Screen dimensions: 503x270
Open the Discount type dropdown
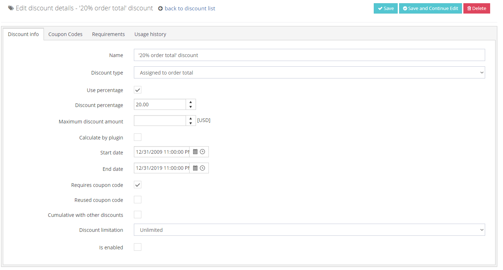click(310, 72)
